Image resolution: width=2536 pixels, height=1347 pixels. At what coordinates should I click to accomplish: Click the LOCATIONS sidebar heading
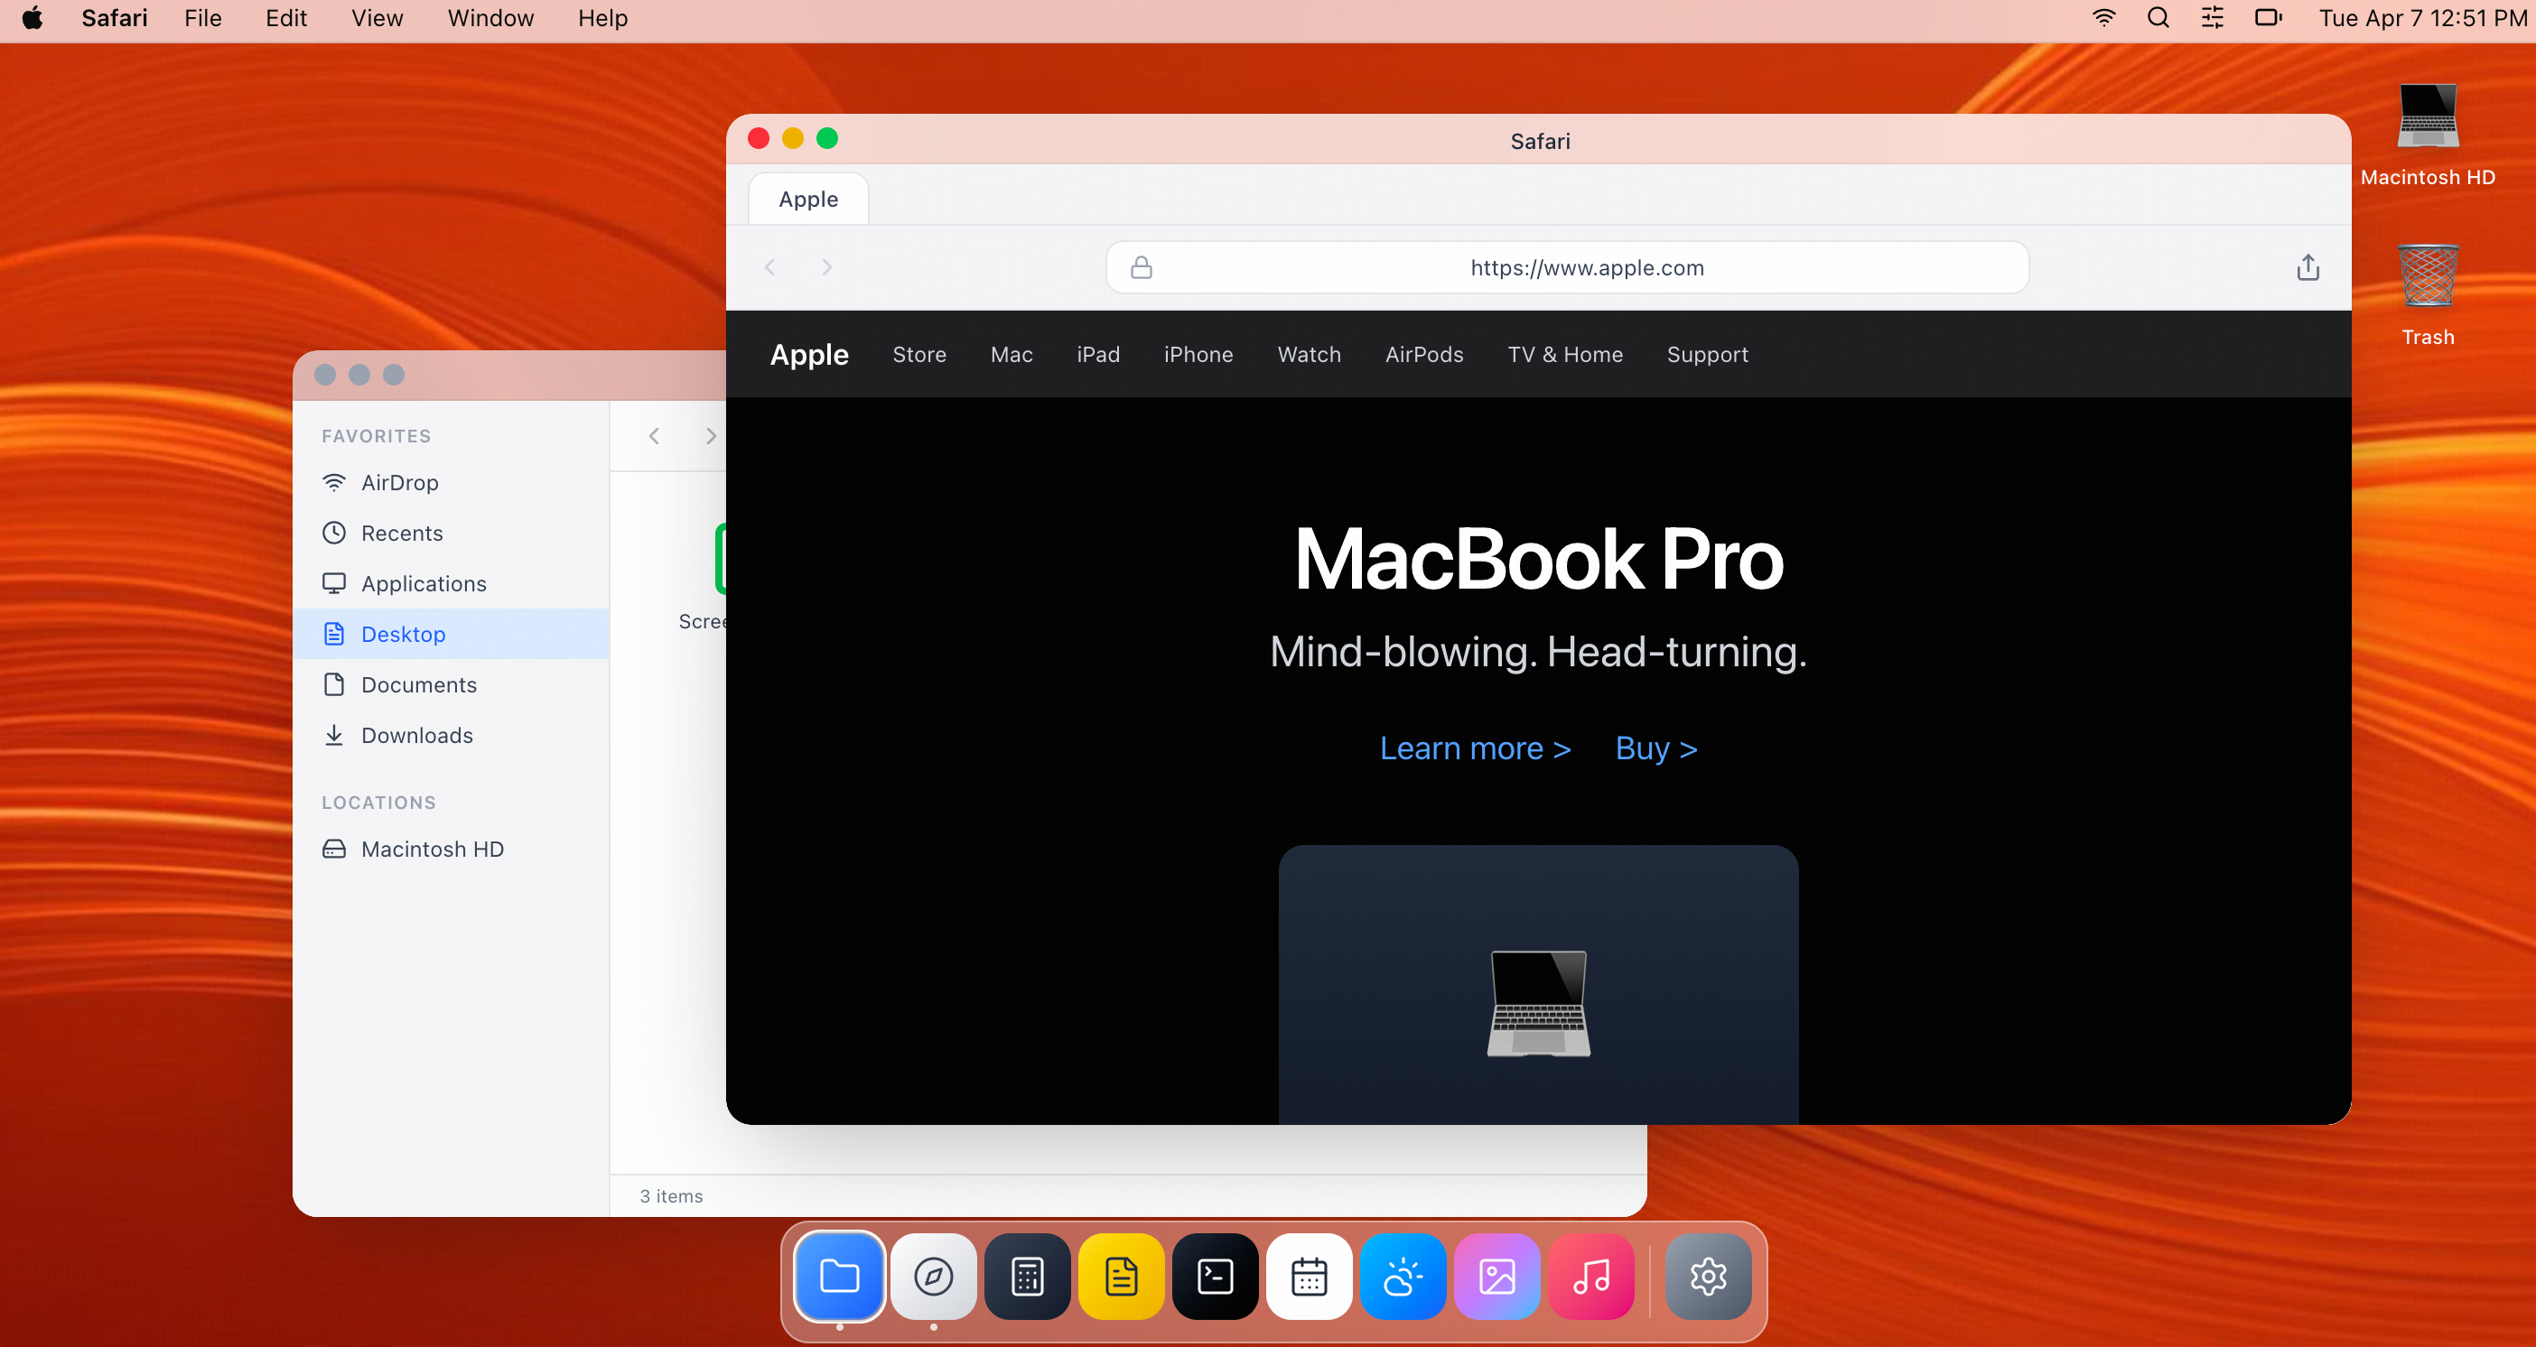click(378, 803)
